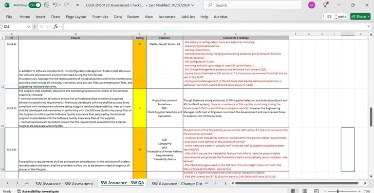Open the Add-ins tab

point(188,17)
